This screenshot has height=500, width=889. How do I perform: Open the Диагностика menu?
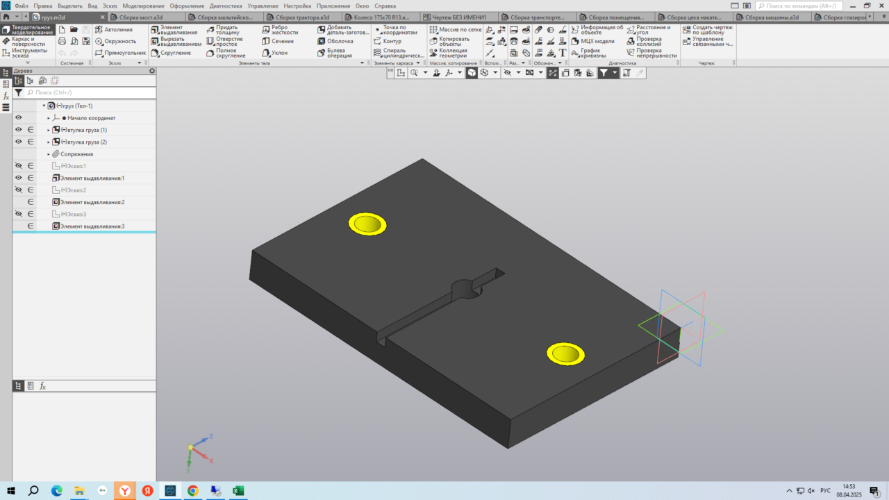click(x=226, y=6)
